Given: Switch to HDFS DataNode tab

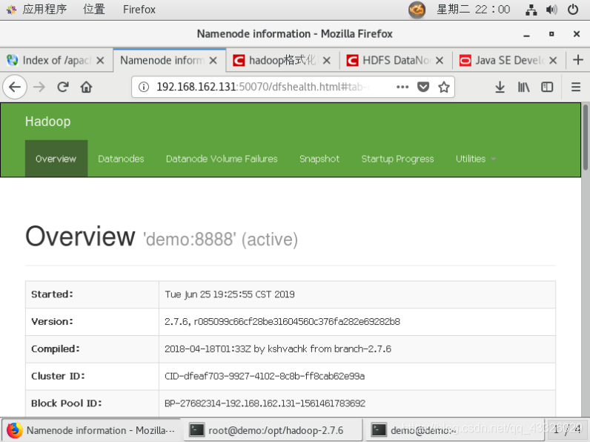Looking at the screenshot, I should tap(396, 60).
